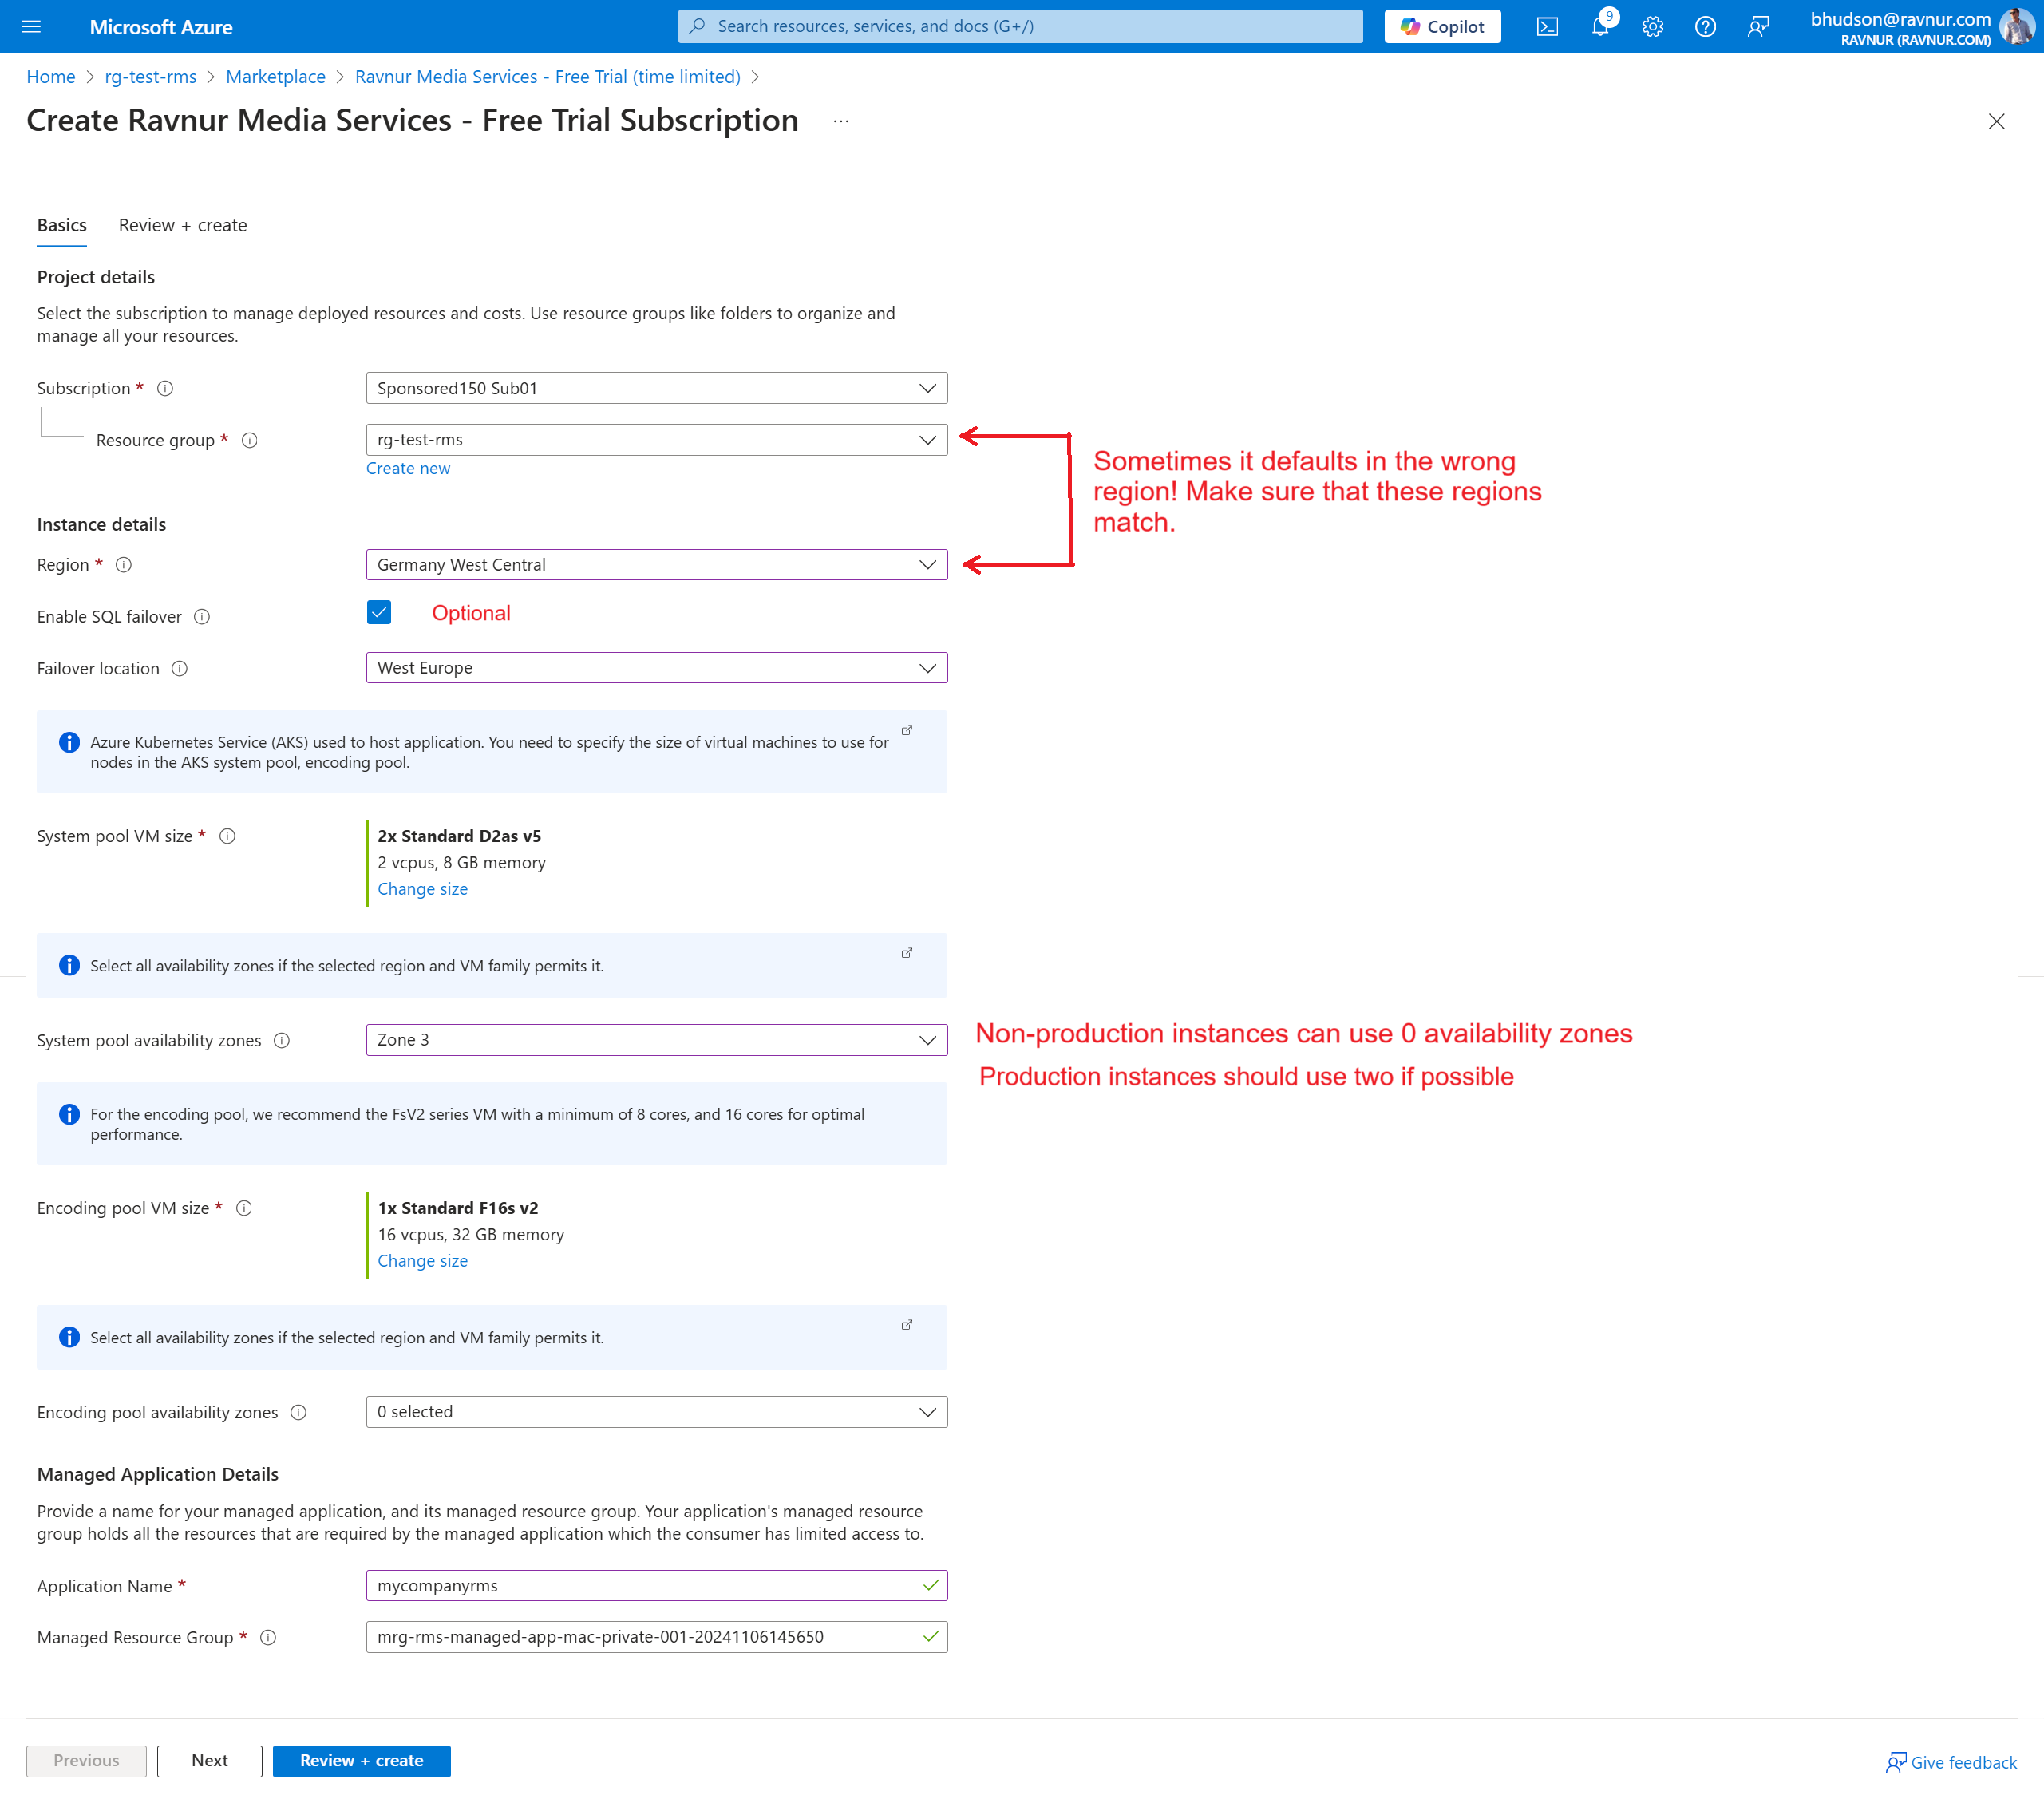This screenshot has width=2044, height=1803.
Task: Click the Copilot button
Action: click(1442, 27)
